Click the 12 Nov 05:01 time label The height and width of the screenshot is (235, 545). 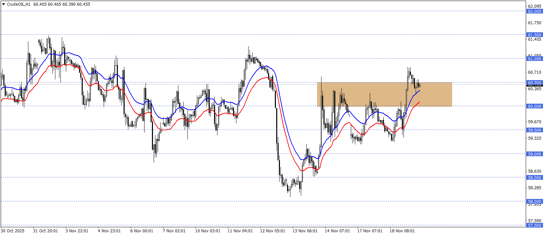[x=272, y=231]
